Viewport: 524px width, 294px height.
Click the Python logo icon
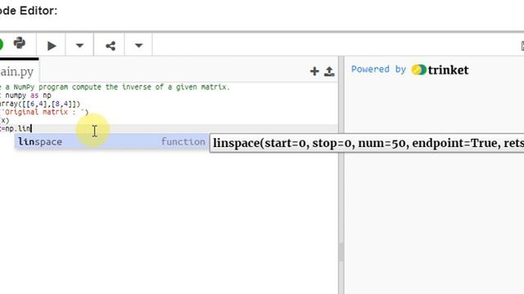[x=20, y=43]
